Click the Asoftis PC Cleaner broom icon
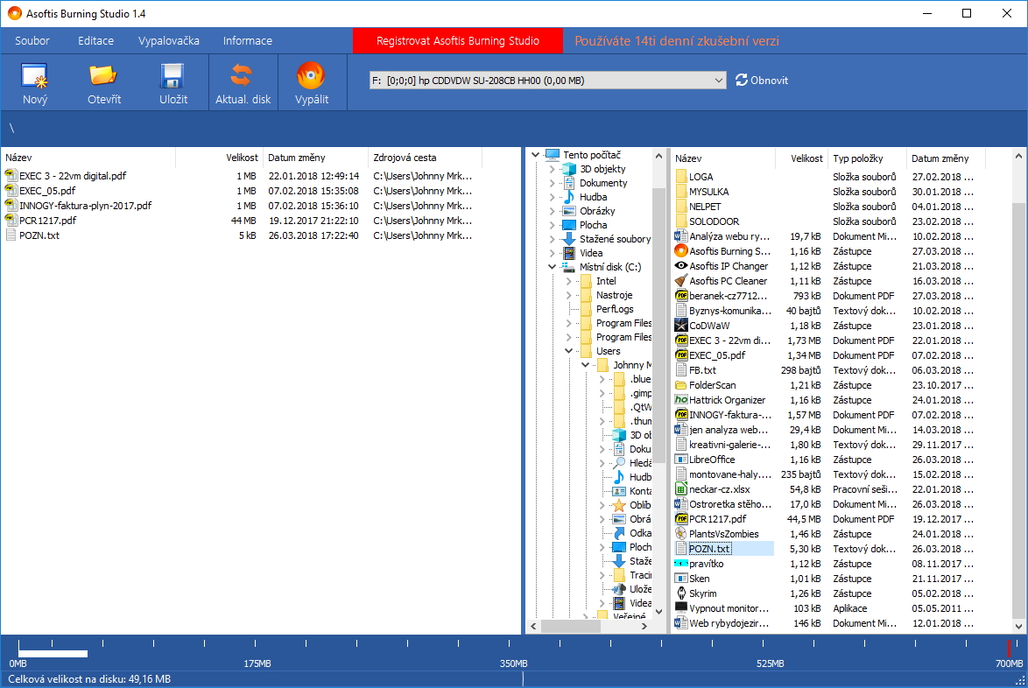Viewport: 1028px width, 688px height. (x=681, y=280)
